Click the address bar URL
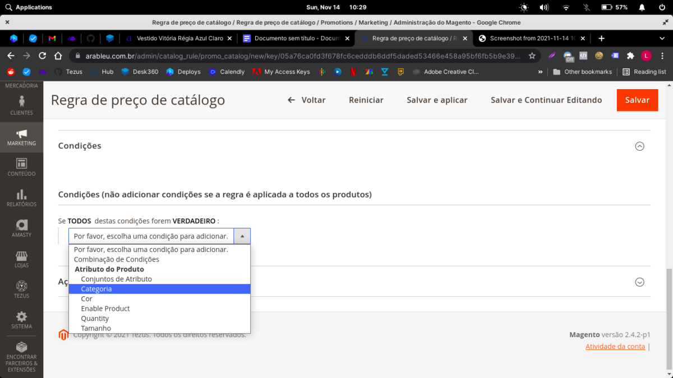 (x=303, y=55)
